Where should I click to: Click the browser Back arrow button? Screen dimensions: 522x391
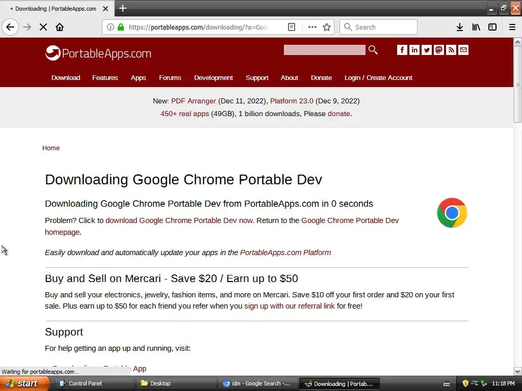pos(10,27)
